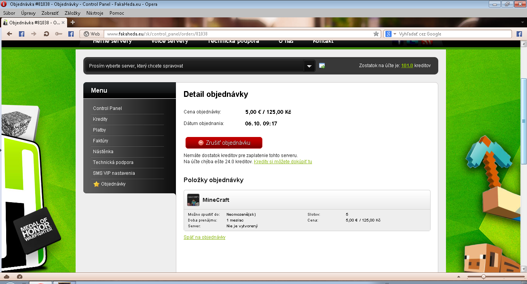Select the Objednávka #81038 browser tab

34,22
